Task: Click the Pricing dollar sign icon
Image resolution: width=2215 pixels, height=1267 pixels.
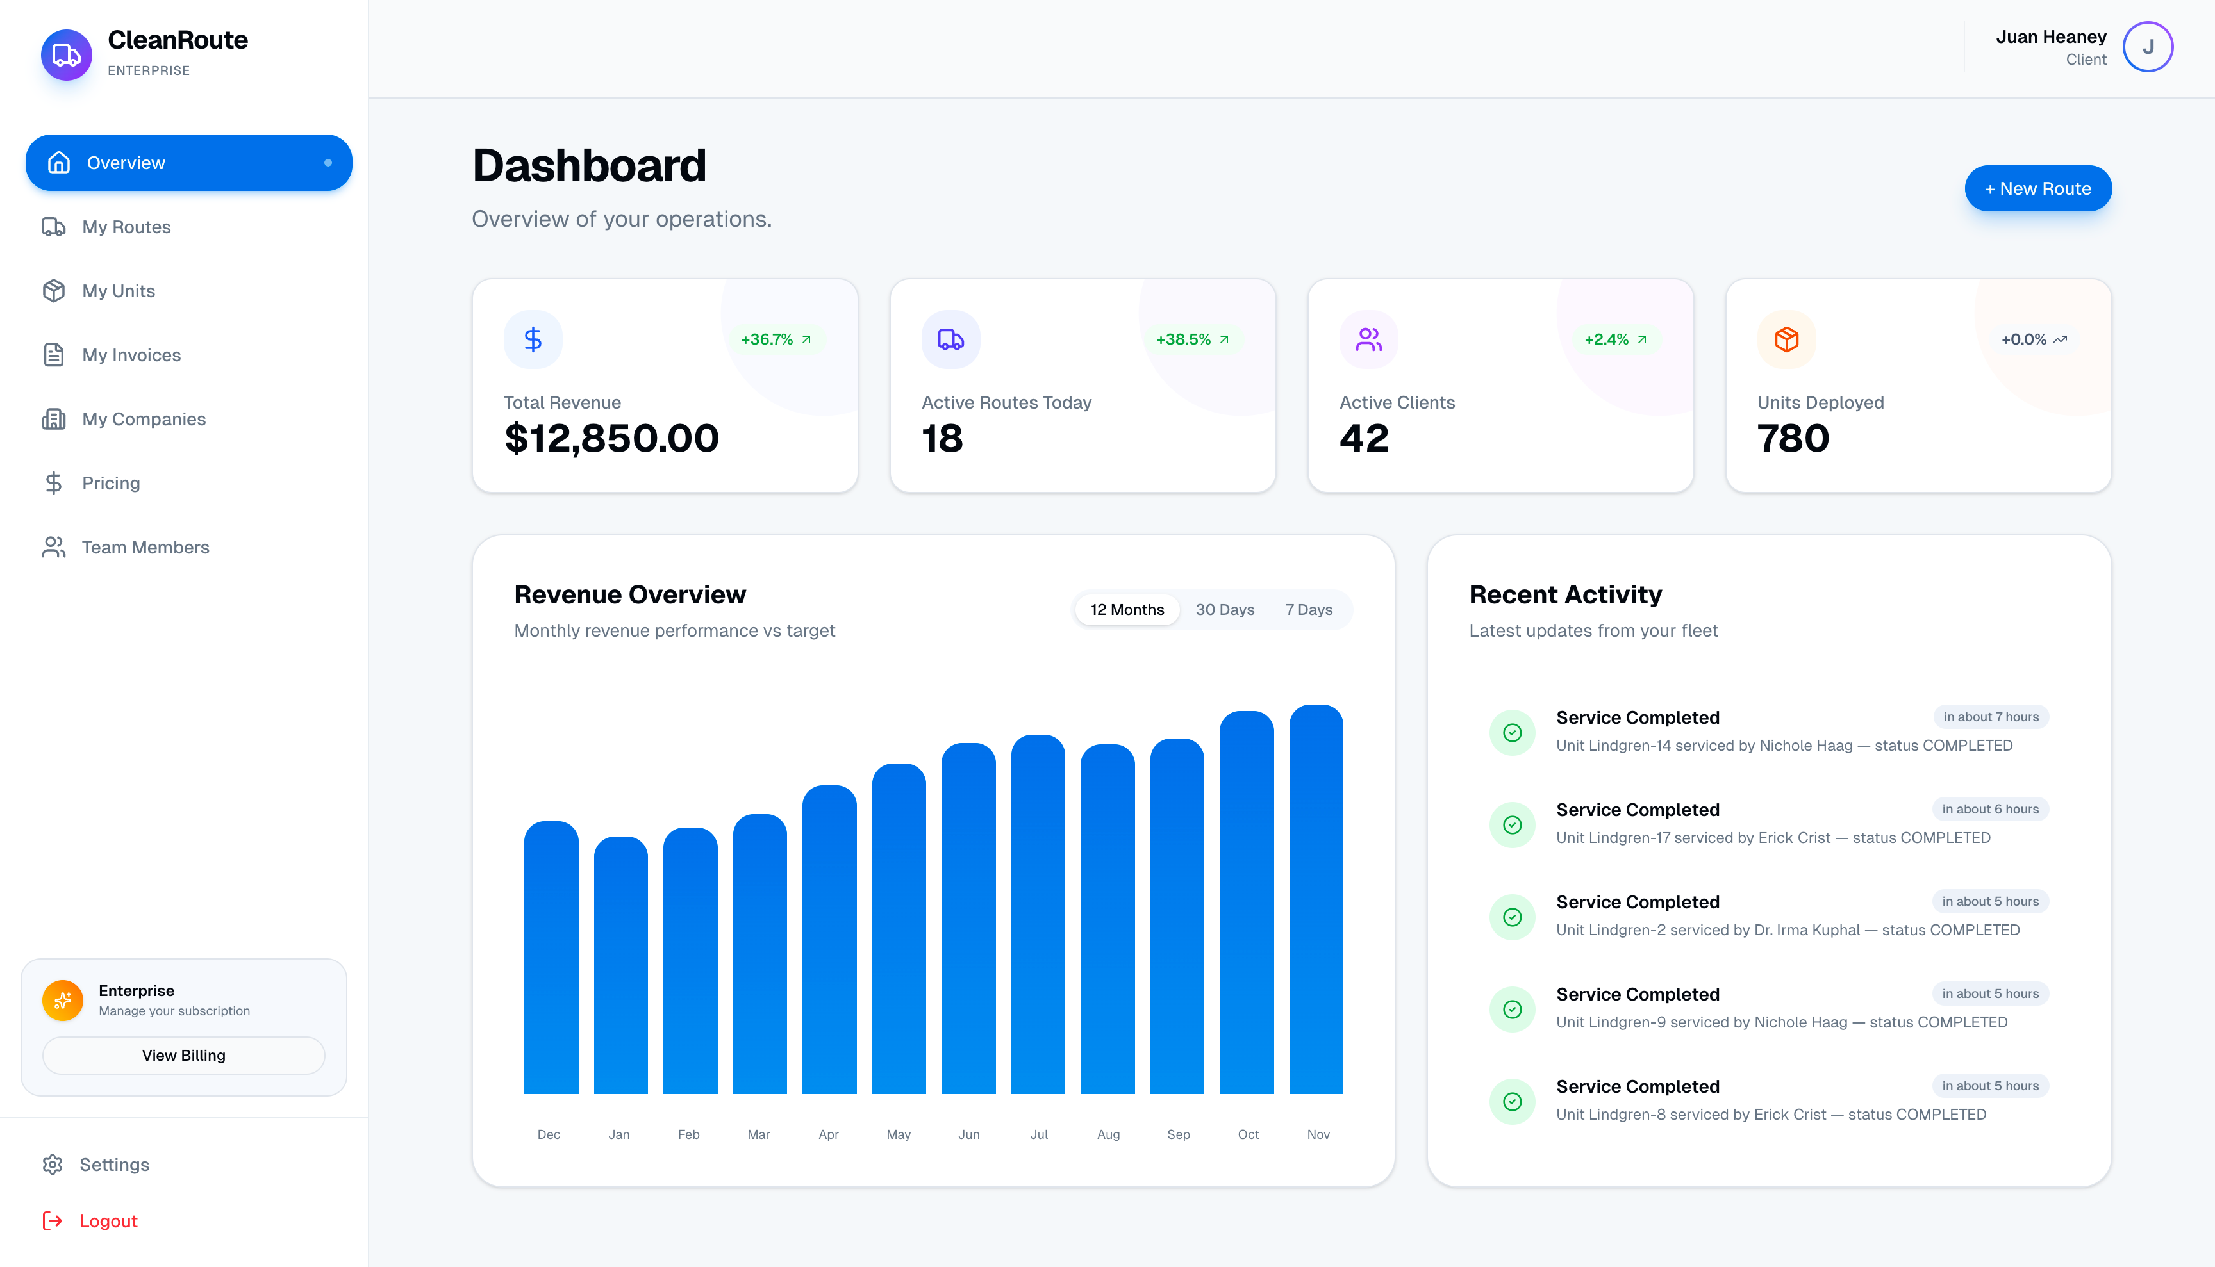Action: pos(53,482)
